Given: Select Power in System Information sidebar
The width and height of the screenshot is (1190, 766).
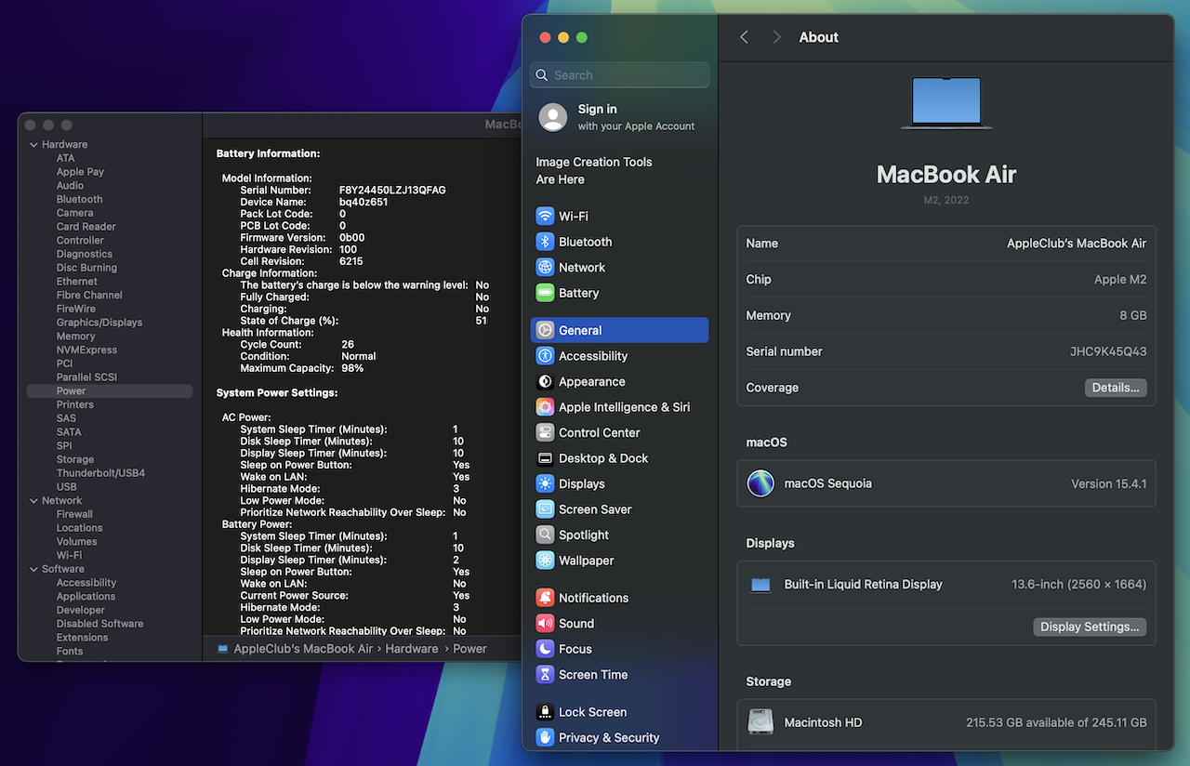Looking at the screenshot, I should point(110,391).
